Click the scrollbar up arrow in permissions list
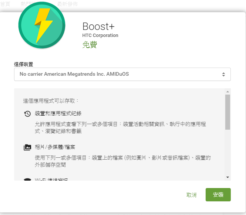The width and height of the screenshot is (246, 215). [227, 92]
